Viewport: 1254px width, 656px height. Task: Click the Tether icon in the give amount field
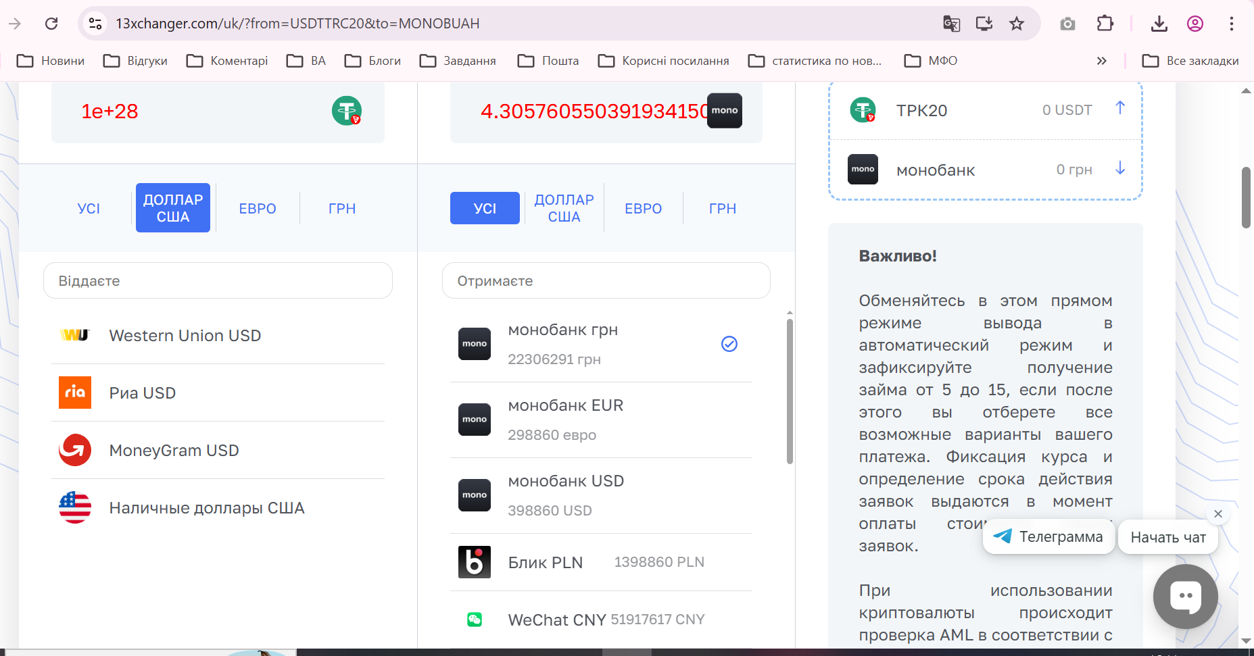(347, 111)
